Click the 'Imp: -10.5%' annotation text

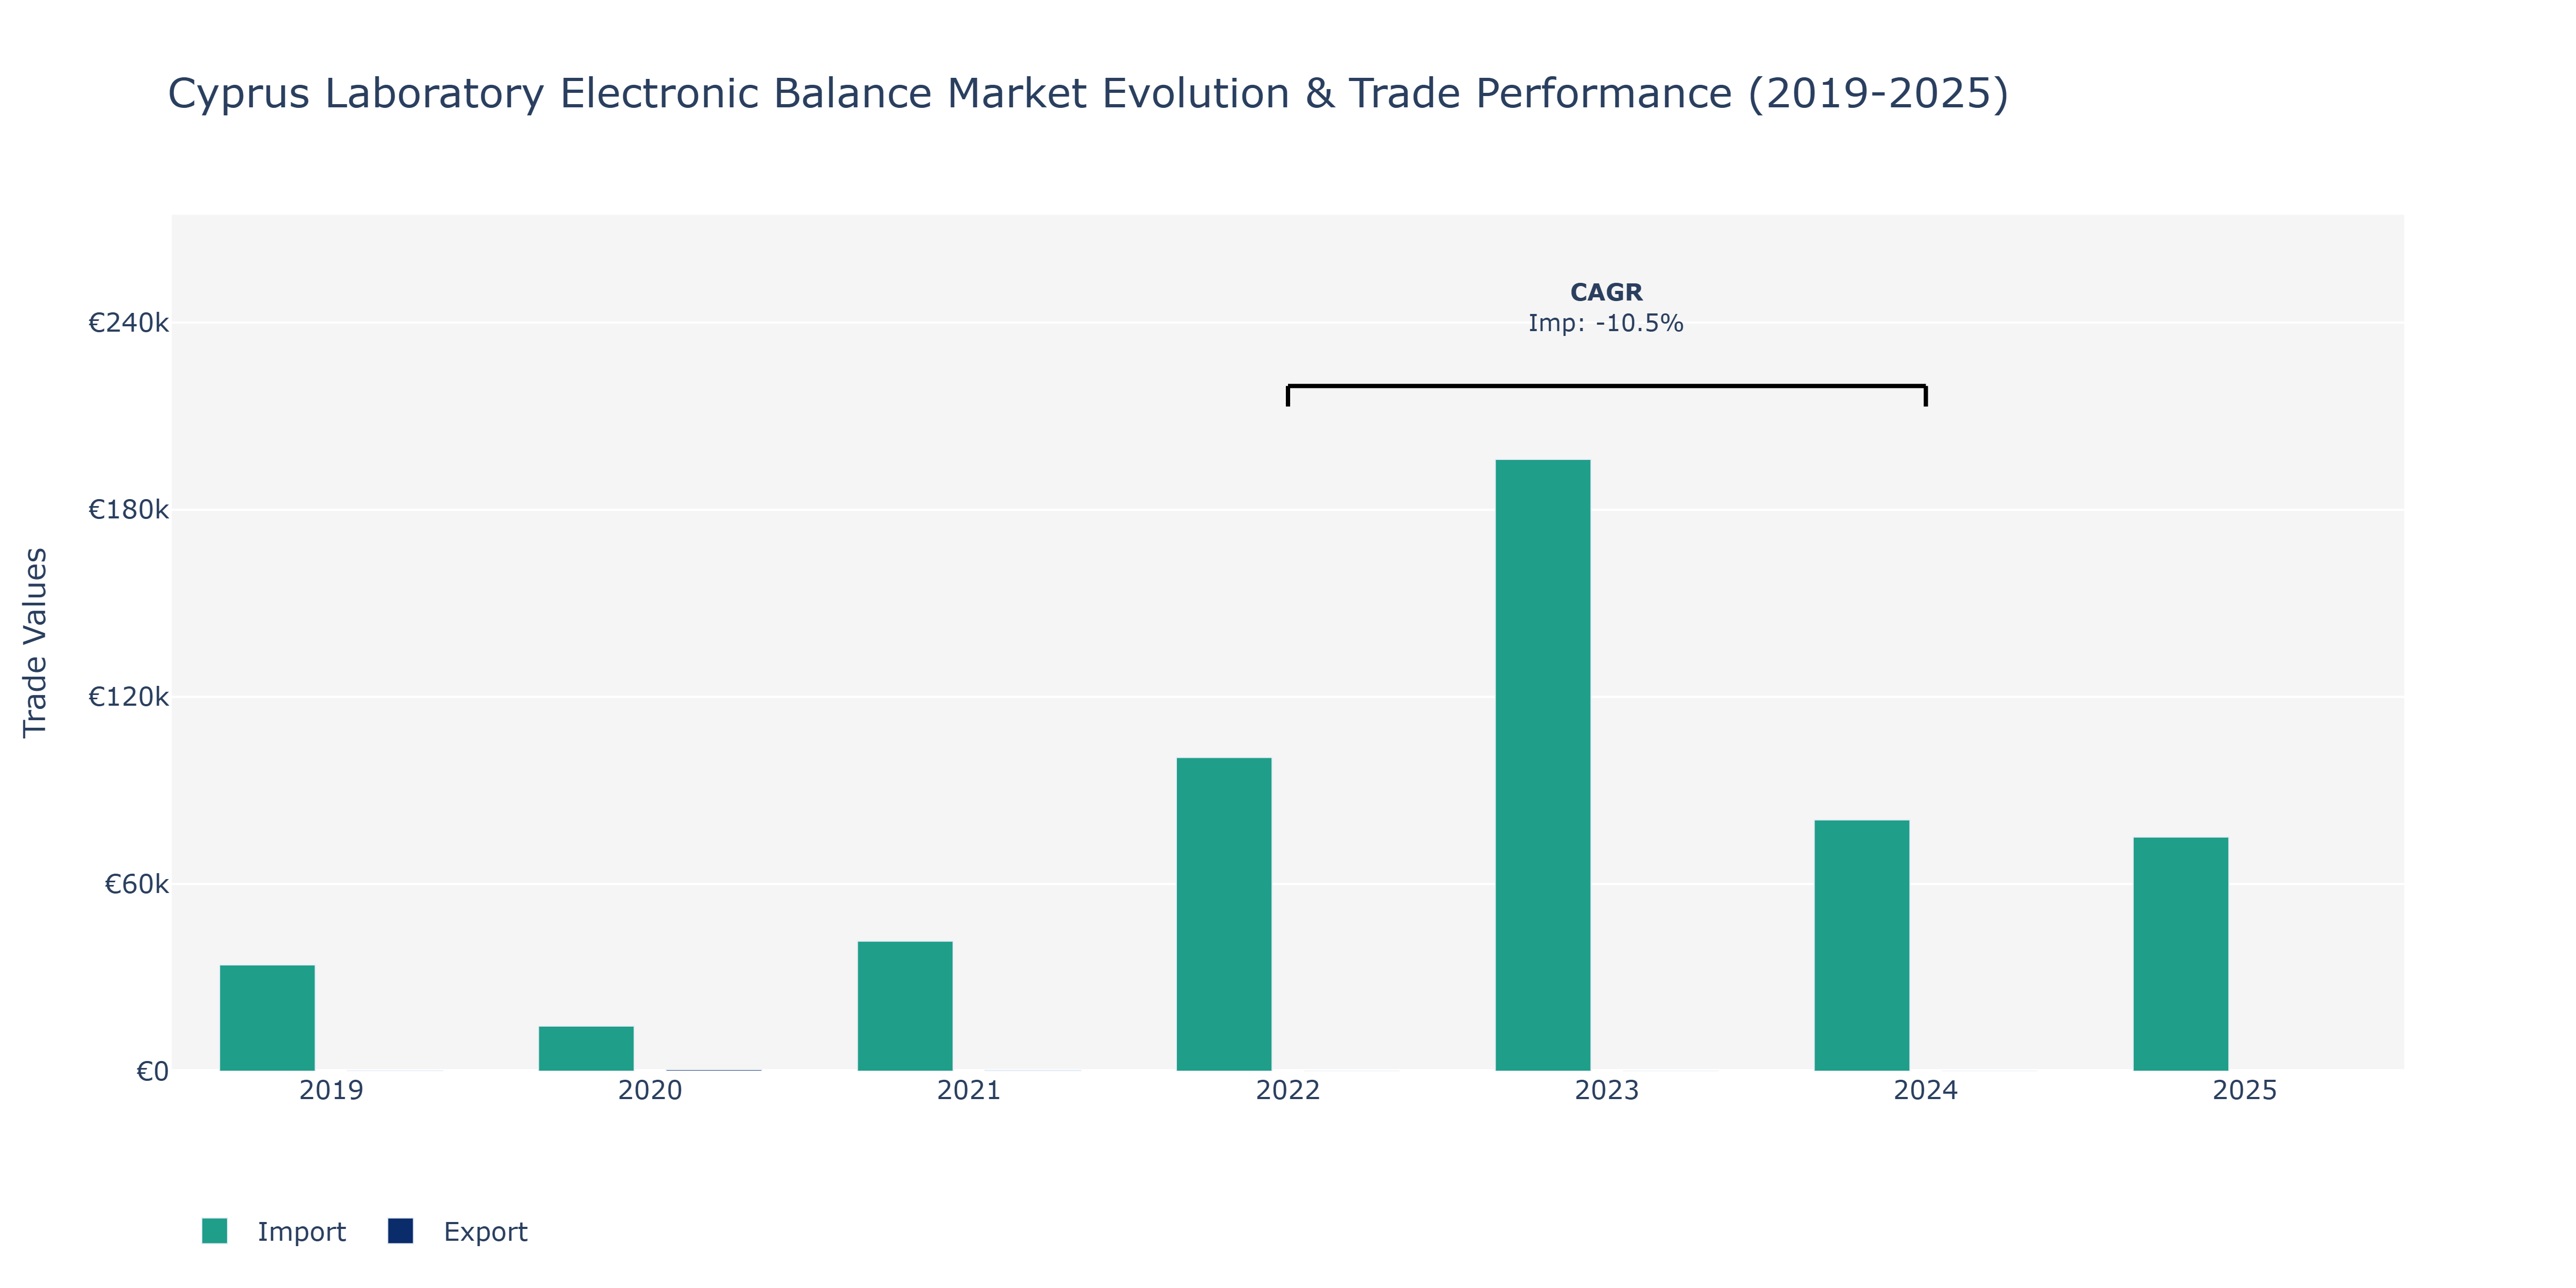(x=1606, y=323)
